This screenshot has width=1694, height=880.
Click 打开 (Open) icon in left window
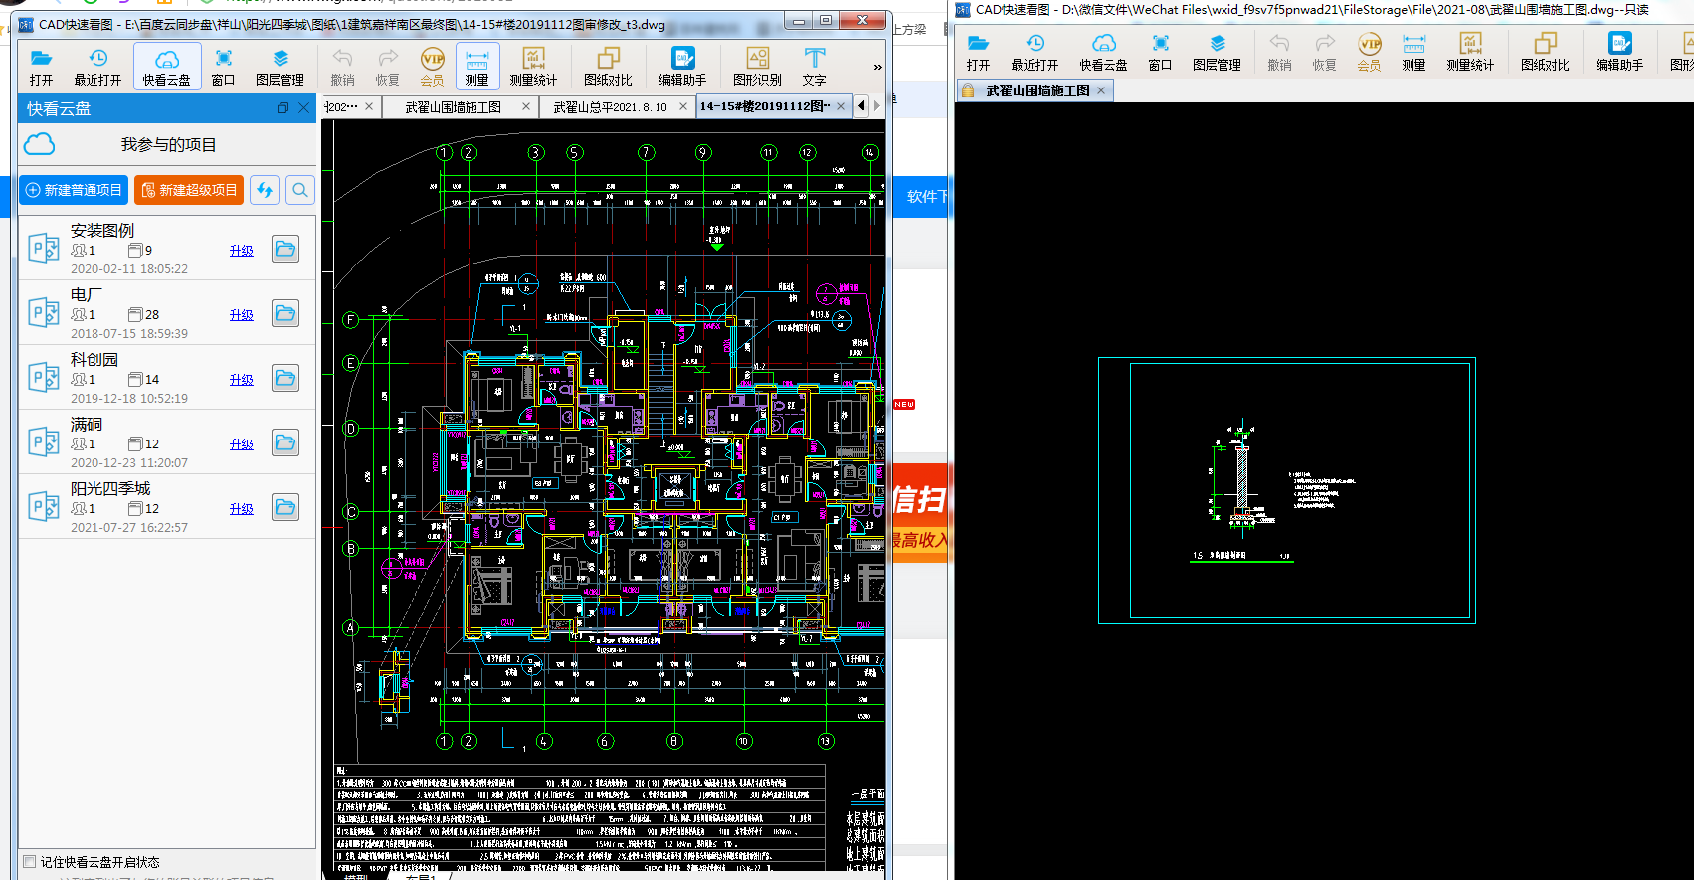pyautogui.click(x=41, y=67)
